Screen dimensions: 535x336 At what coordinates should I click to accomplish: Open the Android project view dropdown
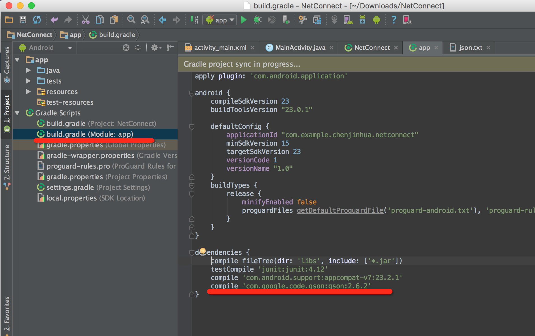pyautogui.click(x=45, y=48)
